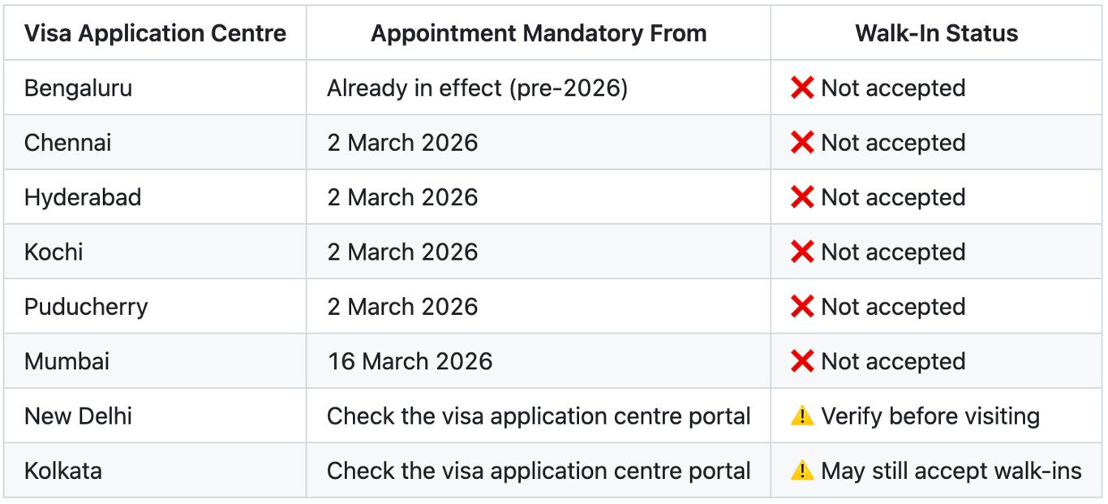Select the Hyderabad '2 March 2026' cell
The height and width of the screenshot is (504, 1108).
coord(402,197)
